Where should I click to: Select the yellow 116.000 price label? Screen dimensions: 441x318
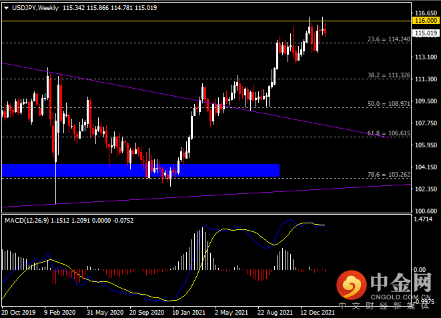coord(426,21)
